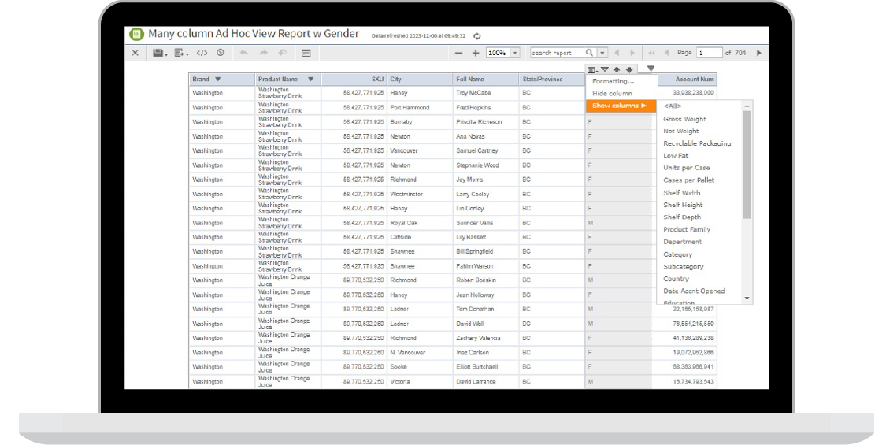The height and width of the screenshot is (445, 886).
Task: Open the search options dropdown
Action: tap(602, 53)
